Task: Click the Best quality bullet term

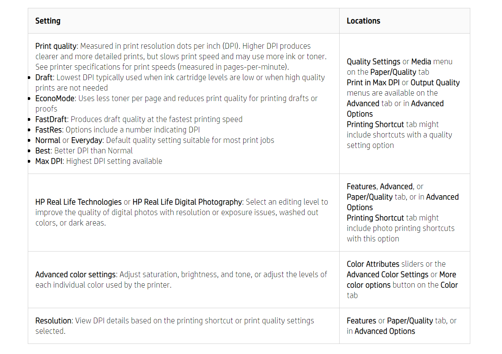Action: [43, 151]
